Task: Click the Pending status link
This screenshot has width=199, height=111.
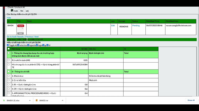Action: [136, 26]
